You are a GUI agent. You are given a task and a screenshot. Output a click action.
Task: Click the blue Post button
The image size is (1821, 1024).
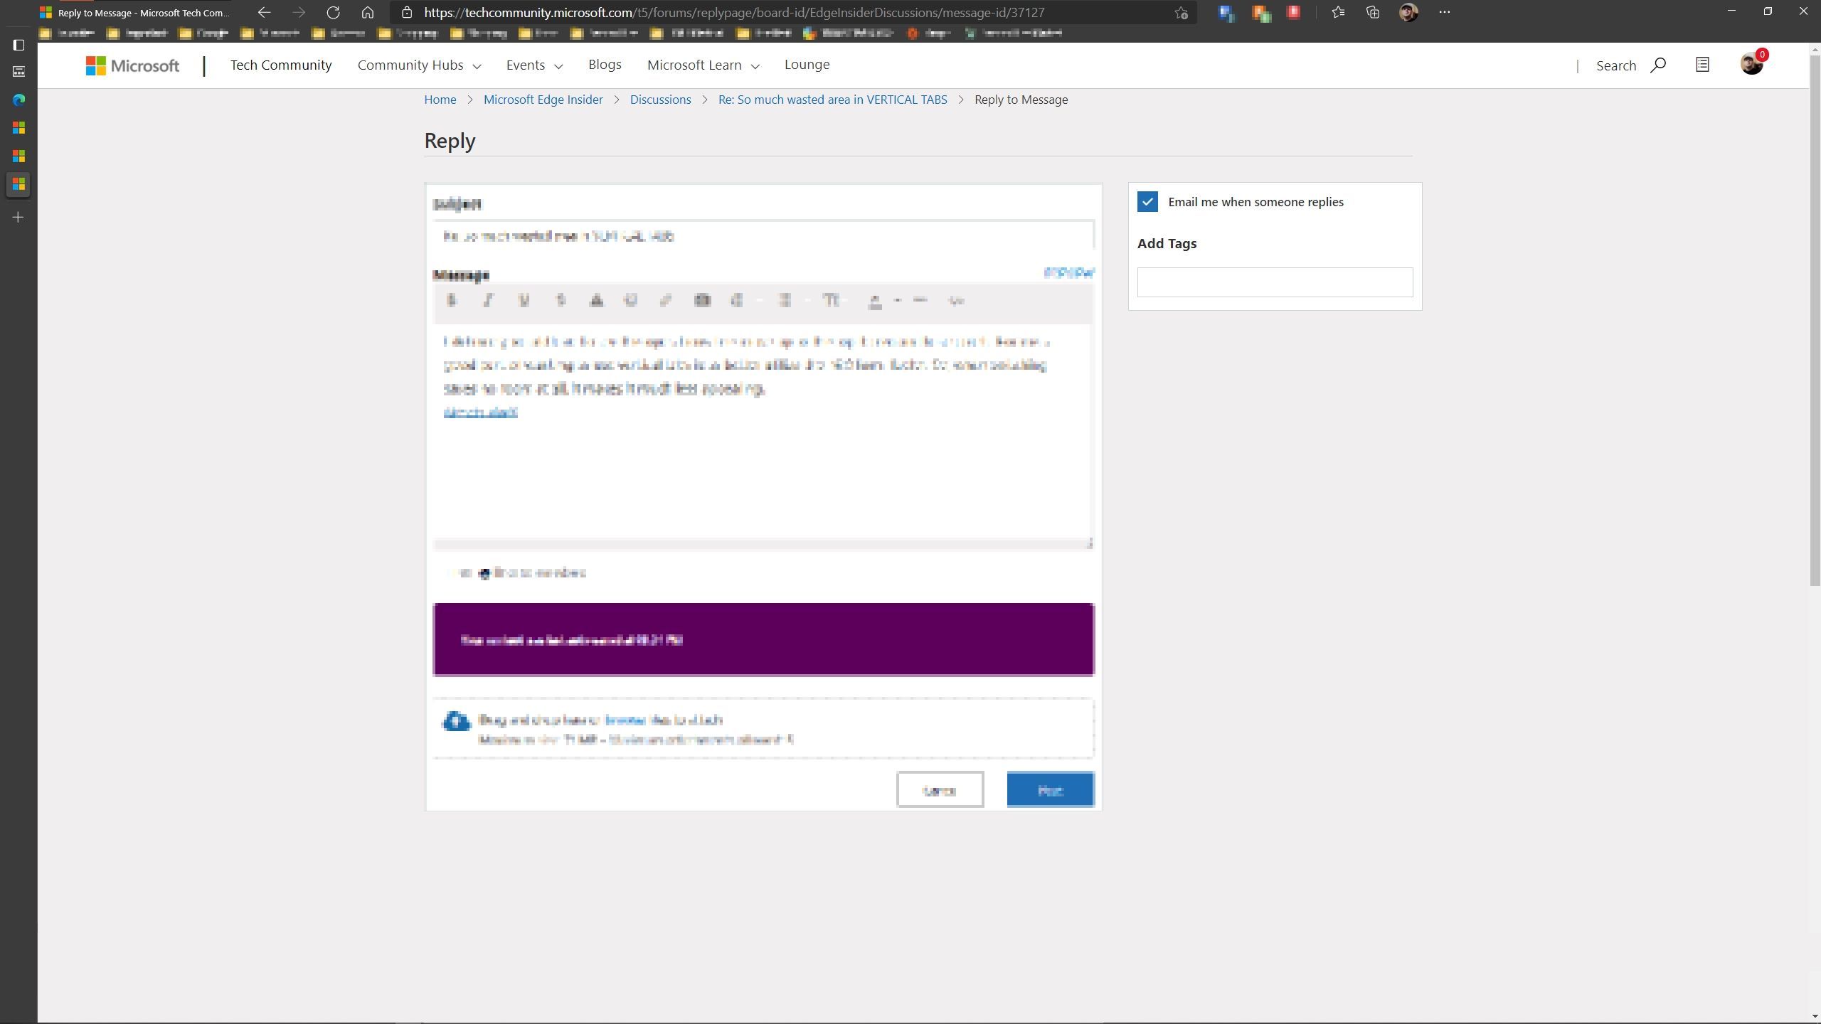pyautogui.click(x=1050, y=790)
